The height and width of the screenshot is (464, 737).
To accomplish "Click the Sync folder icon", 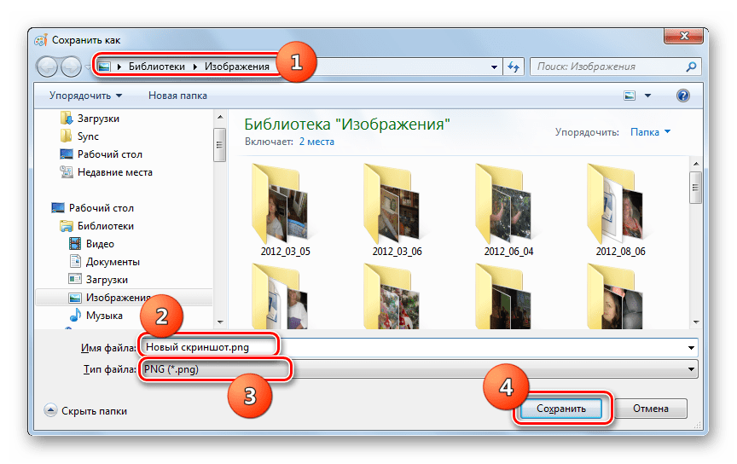I will (67, 136).
